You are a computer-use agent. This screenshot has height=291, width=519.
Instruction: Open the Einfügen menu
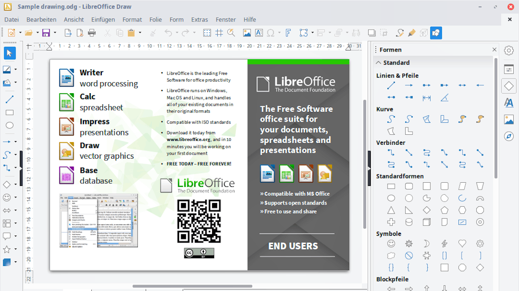point(103,19)
